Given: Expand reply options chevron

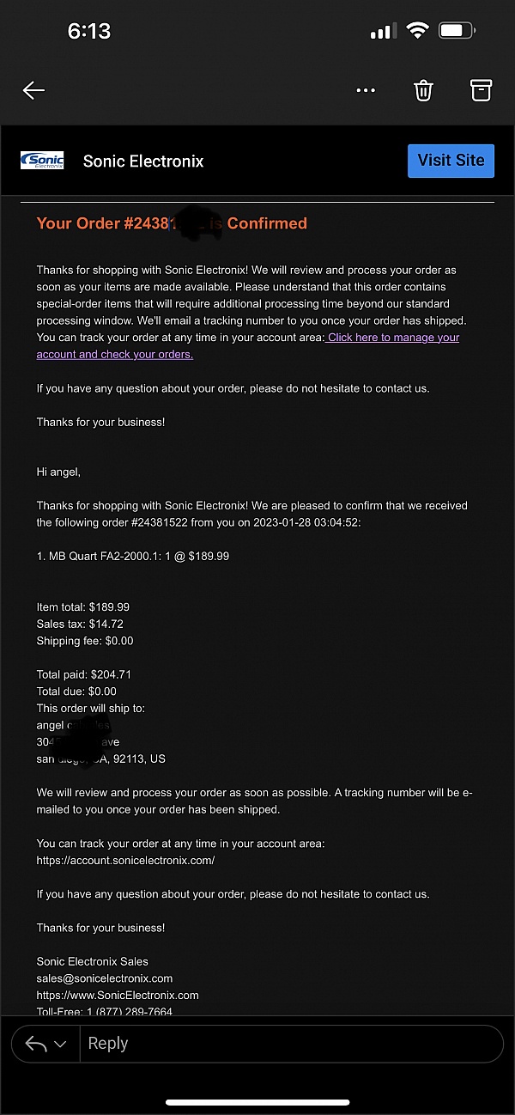Looking at the screenshot, I should [x=60, y=1045].
